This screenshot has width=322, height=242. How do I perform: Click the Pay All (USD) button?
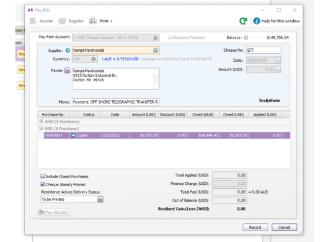(x=54, y=212)
